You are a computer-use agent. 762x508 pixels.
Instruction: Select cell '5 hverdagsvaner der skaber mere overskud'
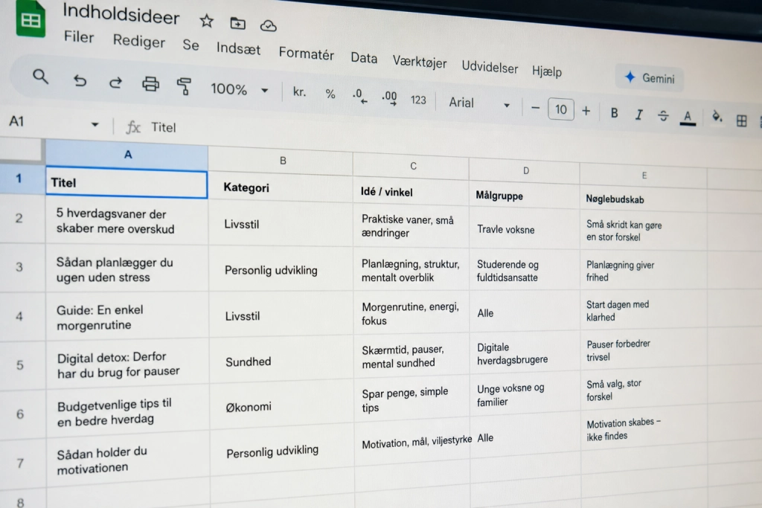point(127,221)
